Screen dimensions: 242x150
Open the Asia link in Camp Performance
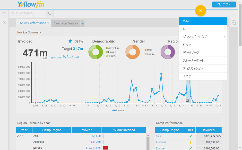tap(158, 136)
